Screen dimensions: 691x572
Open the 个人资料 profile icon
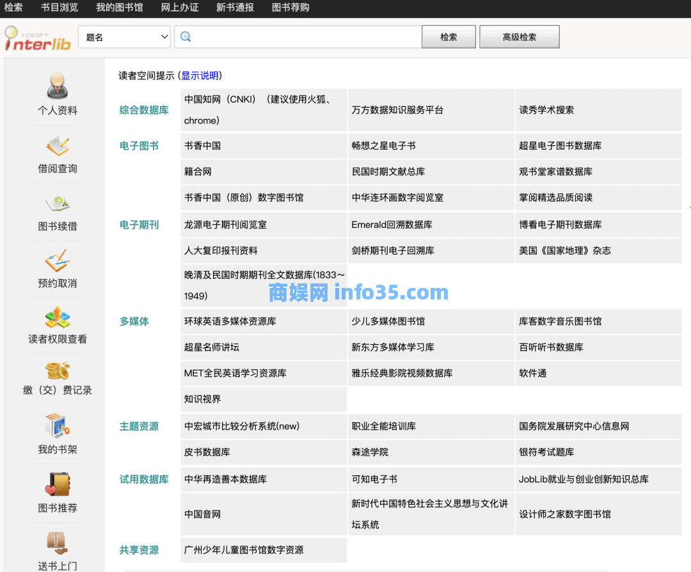pos(58,86)
